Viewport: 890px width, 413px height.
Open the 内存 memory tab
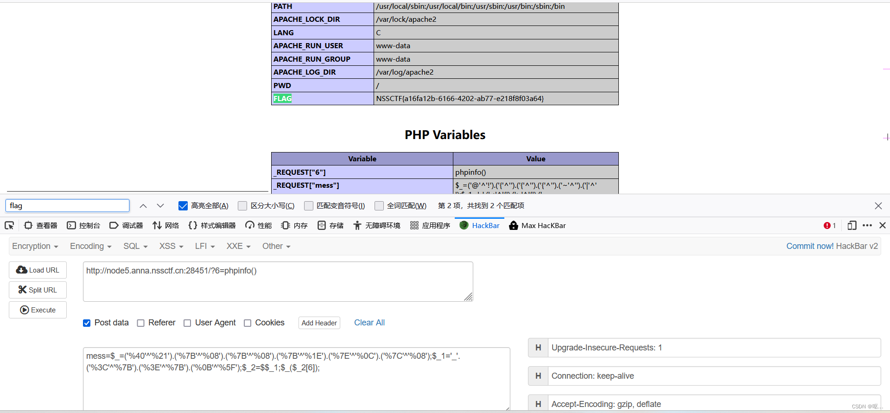(x=294, y=225)
